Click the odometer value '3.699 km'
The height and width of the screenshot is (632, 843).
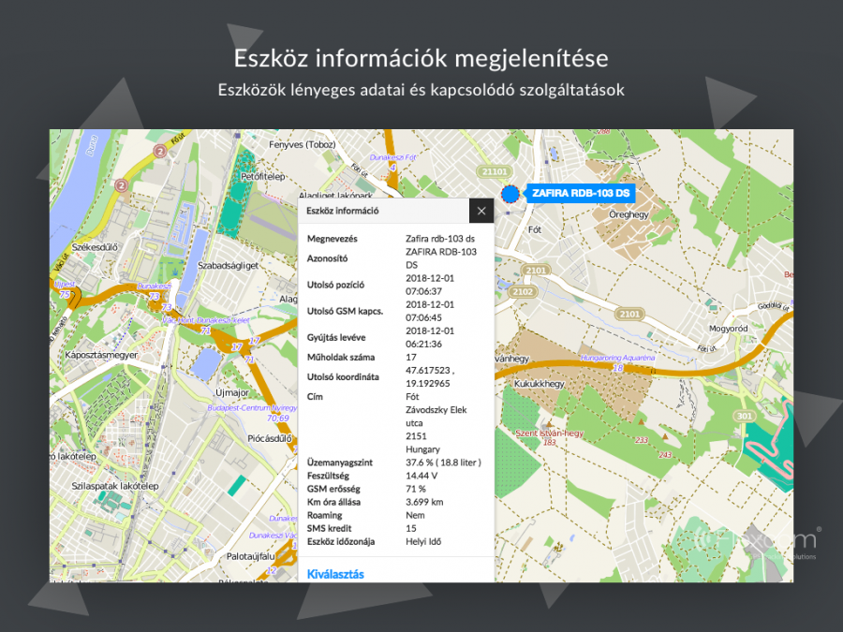point(424,502)
